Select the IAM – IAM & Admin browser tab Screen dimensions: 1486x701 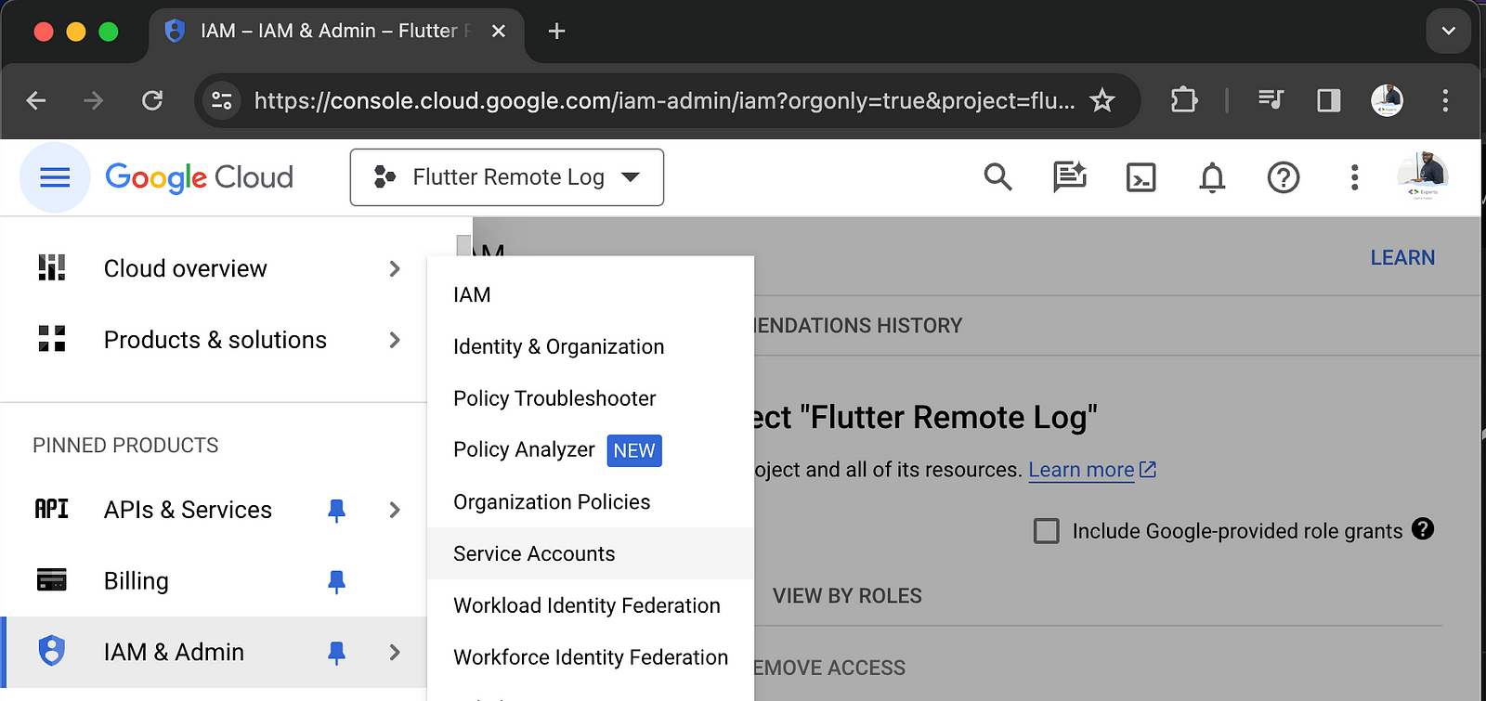pyautogui.click(x=336, y=32)
